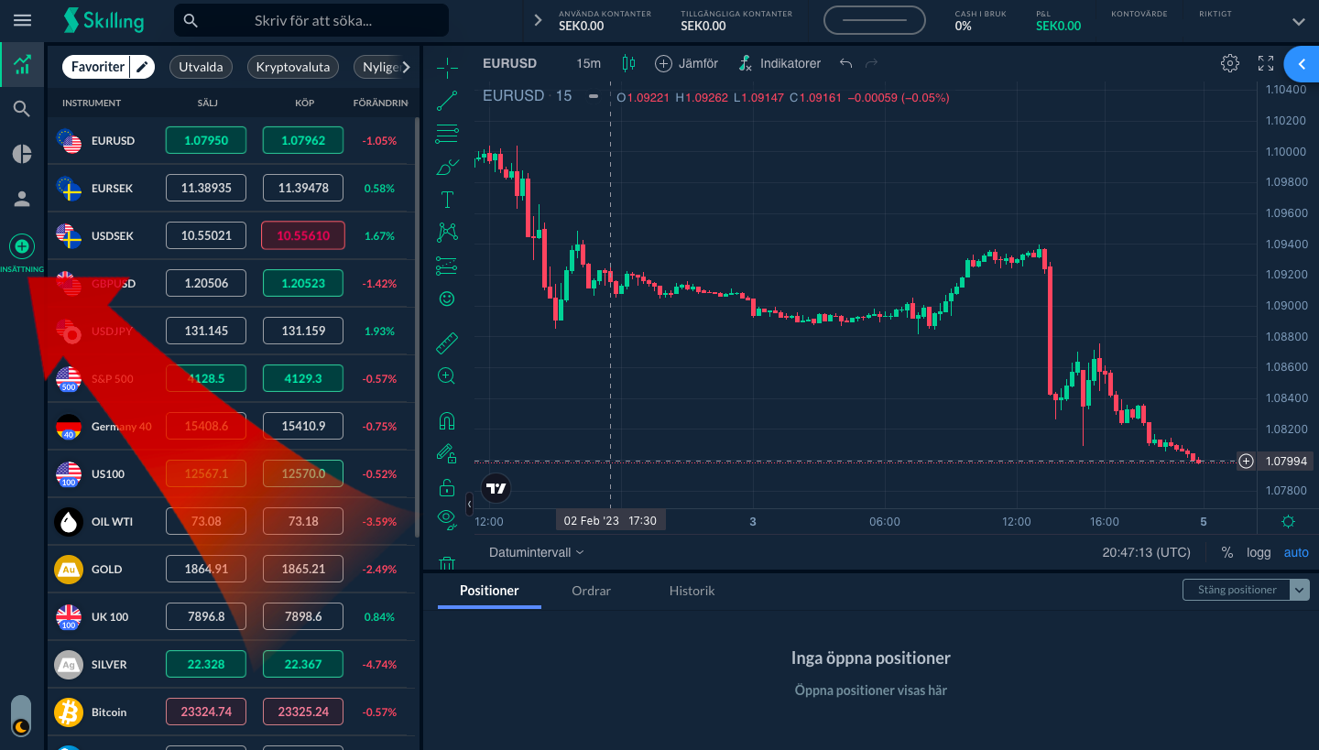The image size is (1319, 750).
Task: Toggle drawings visibility eye icon
Action: click(447, 518)
